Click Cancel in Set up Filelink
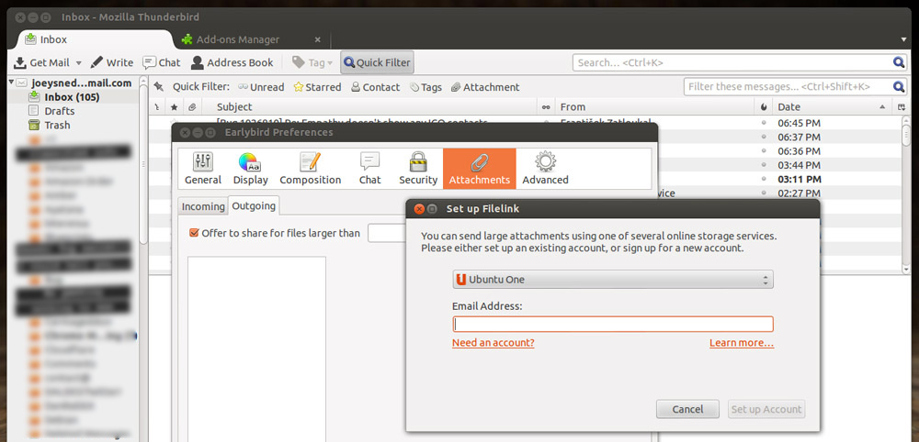 pyautogui.click(x=687, y=409)
